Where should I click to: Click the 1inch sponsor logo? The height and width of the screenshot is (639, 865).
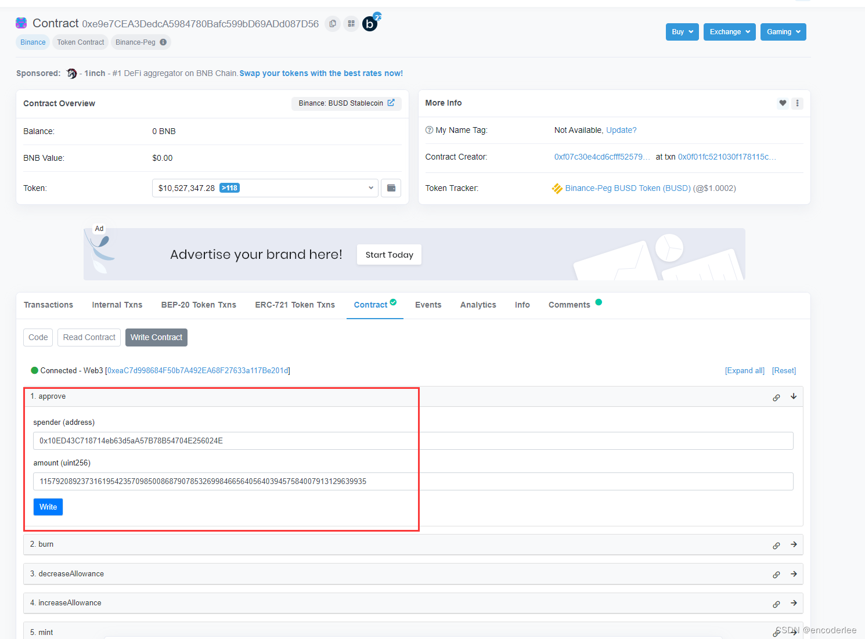71,74
